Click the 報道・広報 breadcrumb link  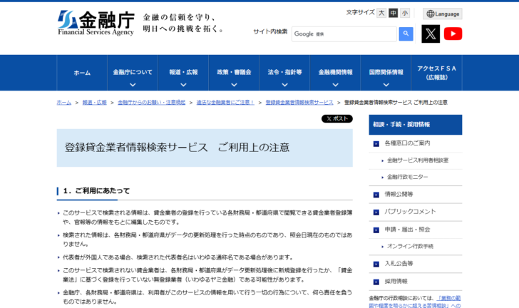tap(94, 103)
